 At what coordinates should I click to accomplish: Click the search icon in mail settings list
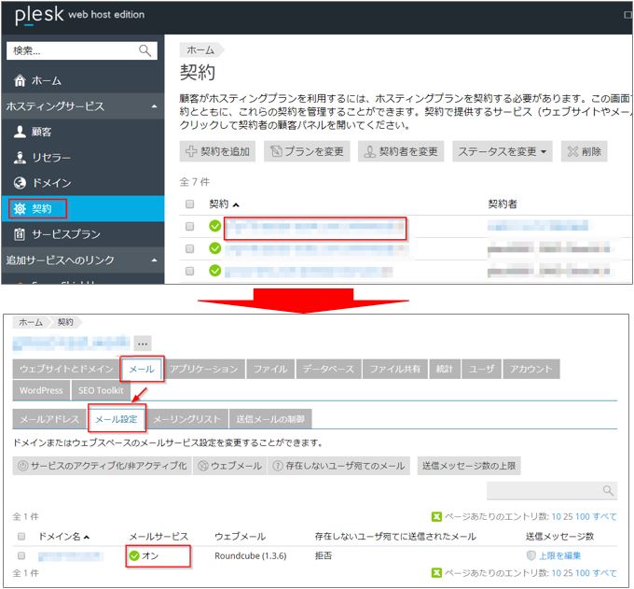(x=608, y=490)
